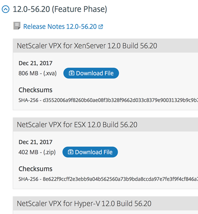Click the 806 MB - (.xva) size text
198x214 pixels.
pos(38,73)
